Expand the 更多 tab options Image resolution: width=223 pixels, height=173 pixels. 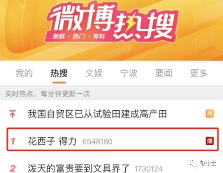point(199,73)
